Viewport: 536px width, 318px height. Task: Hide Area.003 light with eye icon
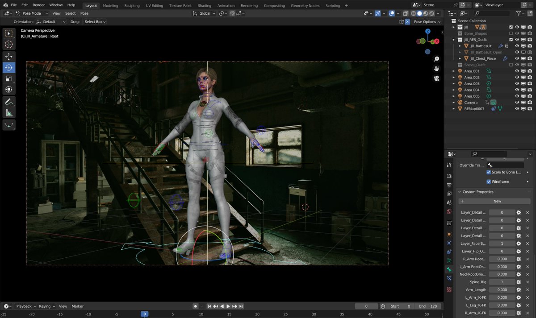[517, 83]
